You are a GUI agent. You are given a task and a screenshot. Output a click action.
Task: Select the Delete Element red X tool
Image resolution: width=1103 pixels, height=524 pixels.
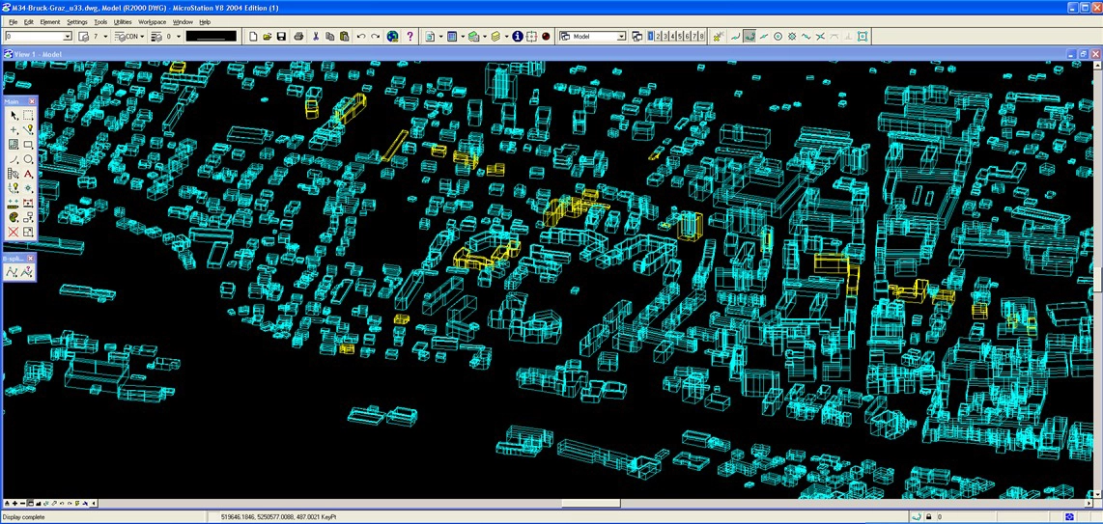[14, 233]
